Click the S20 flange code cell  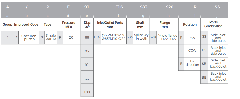[153, 37]
